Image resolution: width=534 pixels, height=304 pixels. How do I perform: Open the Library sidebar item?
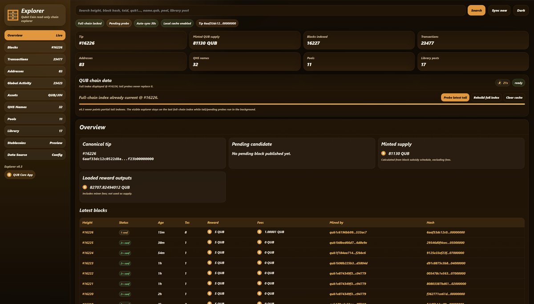35,131
